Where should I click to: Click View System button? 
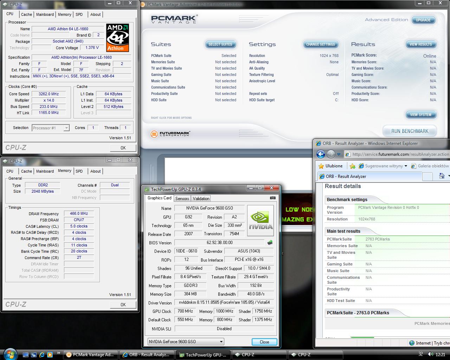click(421, 115)
